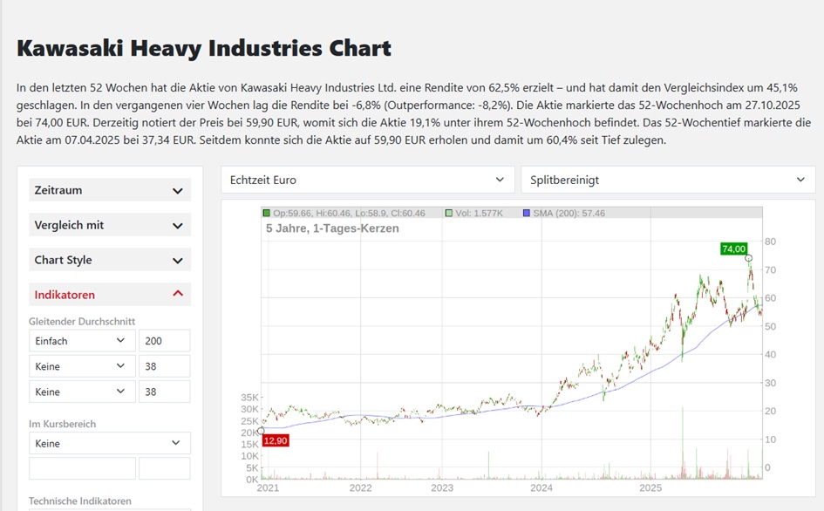Open the Splitbereinigt dropdown
824x511 pixels.
click(666, 181)
